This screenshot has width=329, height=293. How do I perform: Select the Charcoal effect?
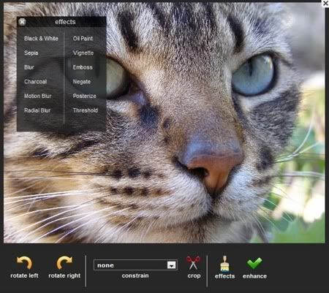click(x=36, y=82)
